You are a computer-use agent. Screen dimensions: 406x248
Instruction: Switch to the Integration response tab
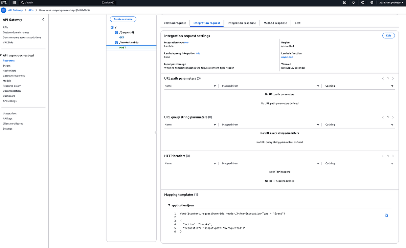242,23
